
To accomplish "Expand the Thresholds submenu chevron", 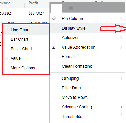I will click(x=121, y=115).
